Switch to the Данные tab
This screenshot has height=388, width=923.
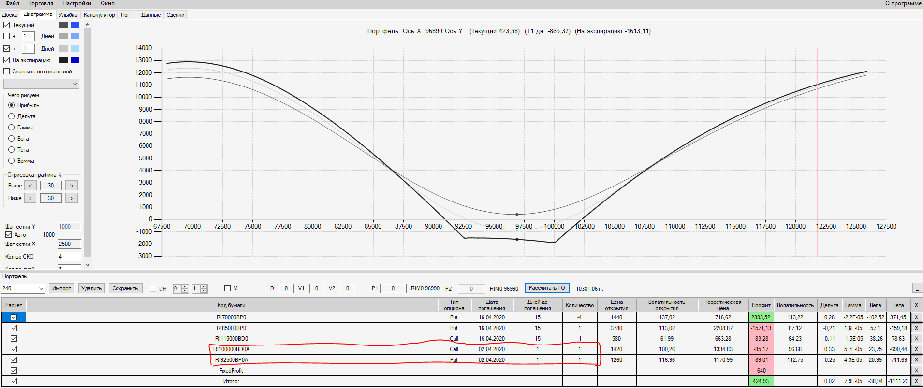tap(151, 15)
